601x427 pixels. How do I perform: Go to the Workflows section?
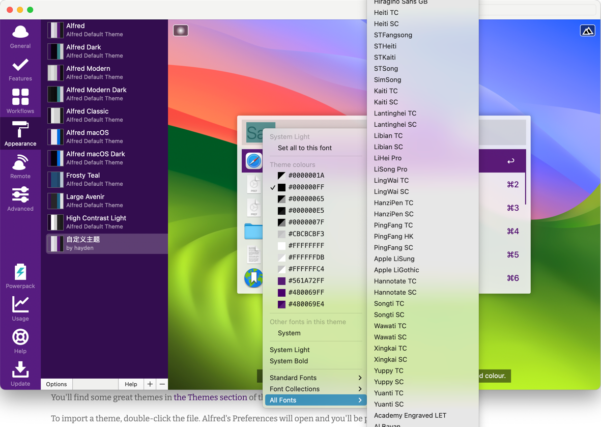[x=20, y=102]
